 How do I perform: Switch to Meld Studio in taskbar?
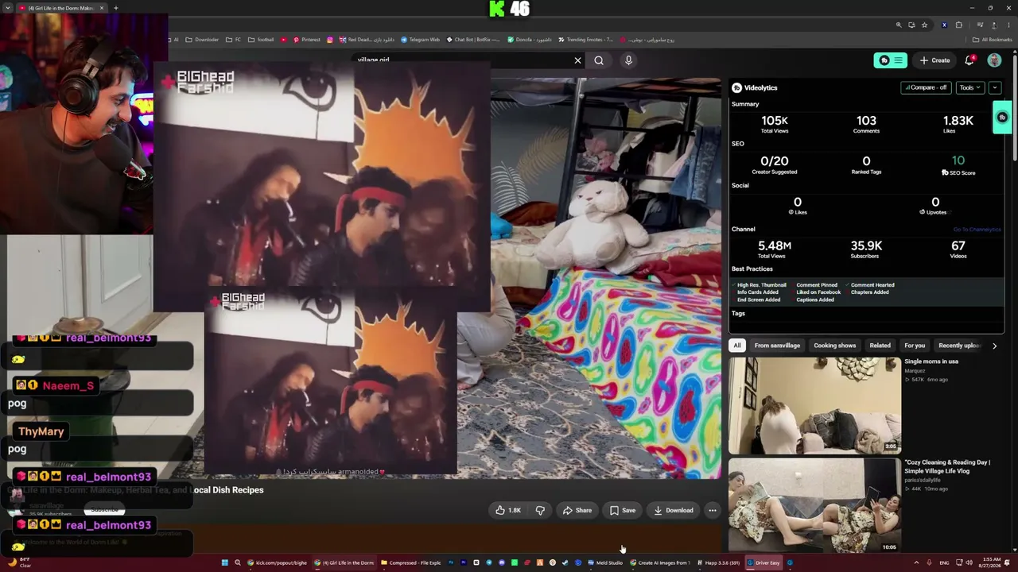coord(605,562)
